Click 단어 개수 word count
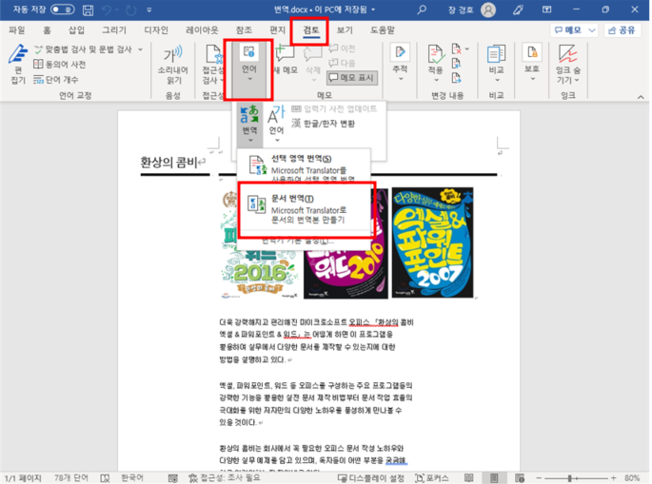Viewport: 652px width, 484px height. tap(56, 79)
